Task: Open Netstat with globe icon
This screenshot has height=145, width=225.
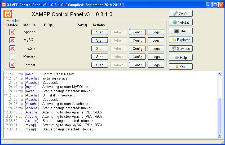Action: tap(181, 22)
